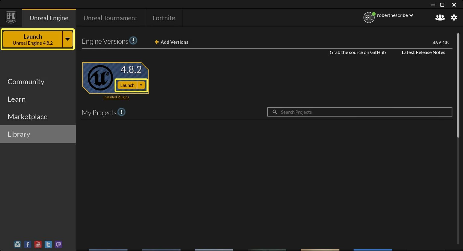This screenshot has height=251, width=463.
Task: Click the Epic account avatar icon
Action: [x=369, y=17]
